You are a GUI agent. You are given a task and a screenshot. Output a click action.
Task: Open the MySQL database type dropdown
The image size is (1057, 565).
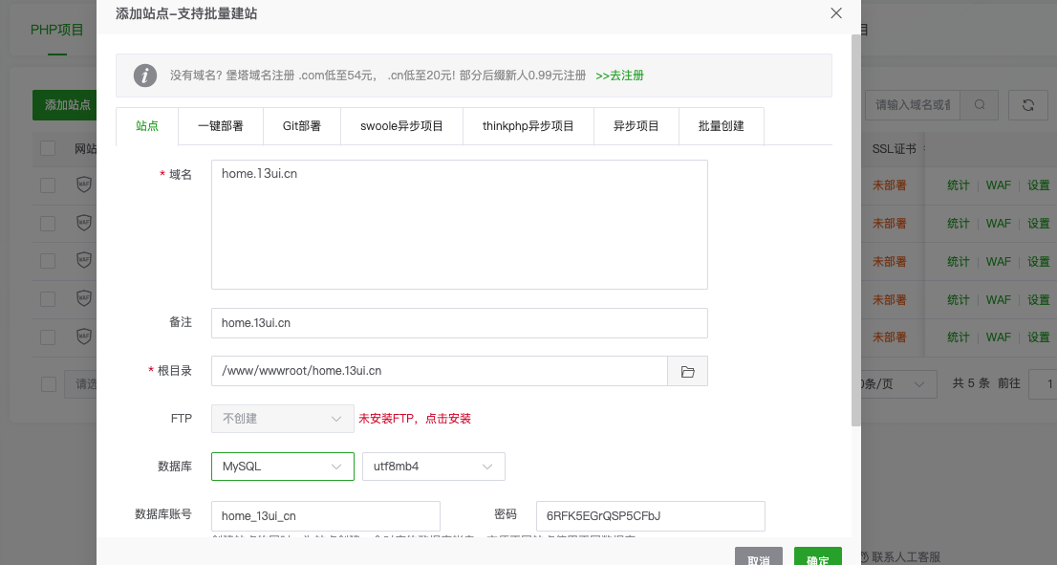282,467
